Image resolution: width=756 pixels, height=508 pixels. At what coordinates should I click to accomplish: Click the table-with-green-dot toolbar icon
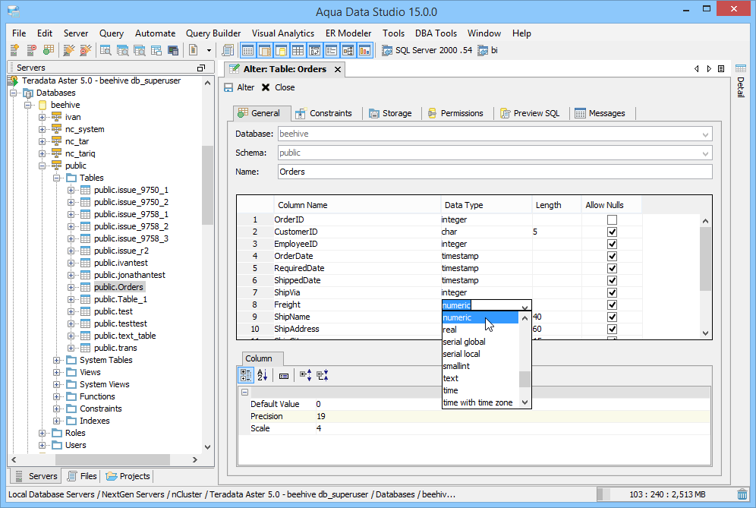pyautogui.click(x=49, y=49)
